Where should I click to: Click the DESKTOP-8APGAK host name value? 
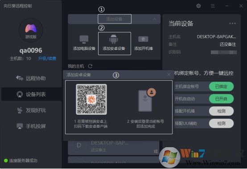click(216, 37)
